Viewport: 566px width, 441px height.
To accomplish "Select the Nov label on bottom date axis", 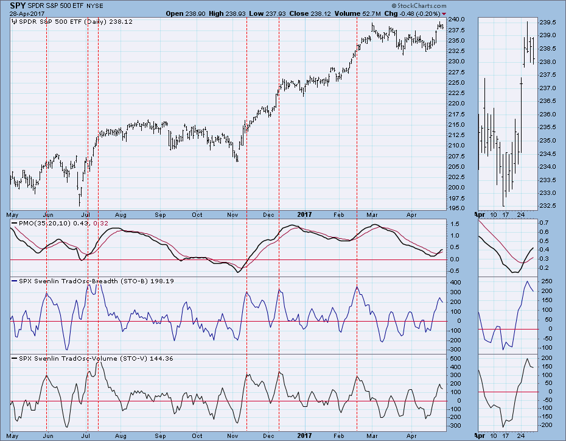I will (233, 436).
